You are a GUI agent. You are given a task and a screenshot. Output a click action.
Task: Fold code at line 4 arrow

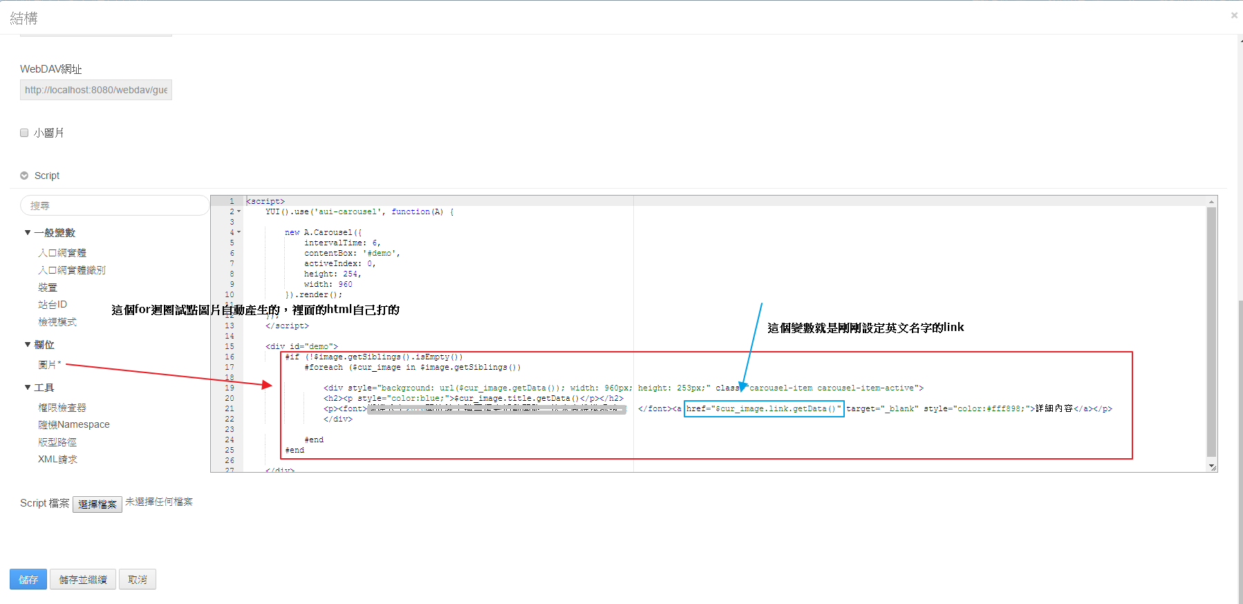(239, 232)
